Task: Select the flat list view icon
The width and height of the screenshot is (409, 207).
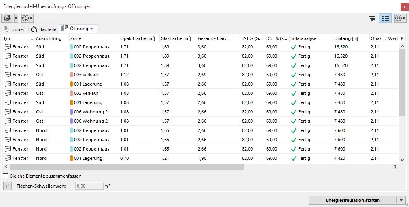Action: pyautogui.click(x=385, y=18)
